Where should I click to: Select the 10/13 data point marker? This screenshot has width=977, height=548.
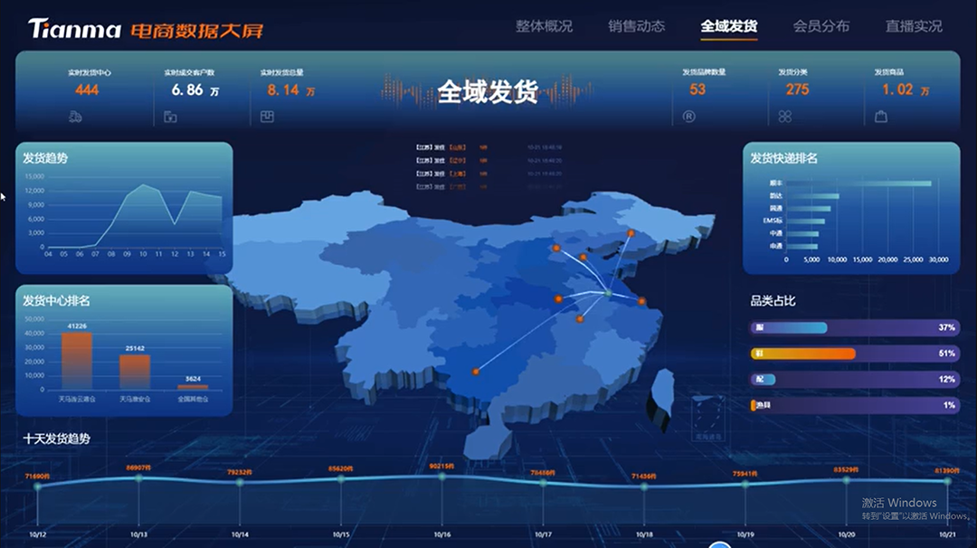(x=138, y=478)
